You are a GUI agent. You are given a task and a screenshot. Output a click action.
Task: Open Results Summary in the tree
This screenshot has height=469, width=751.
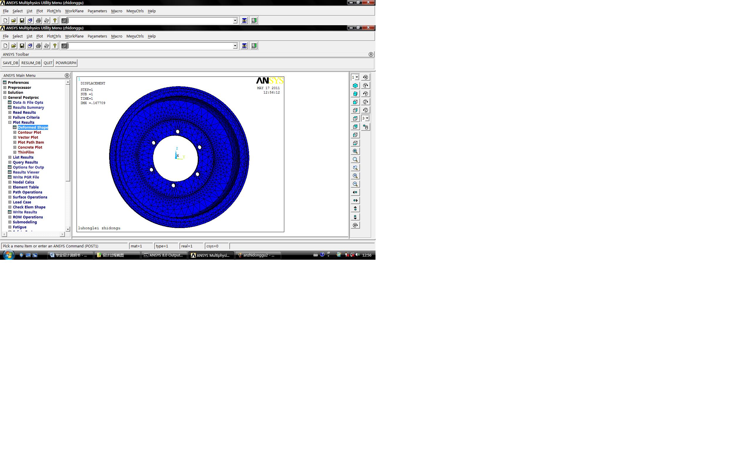pos(28,108)
